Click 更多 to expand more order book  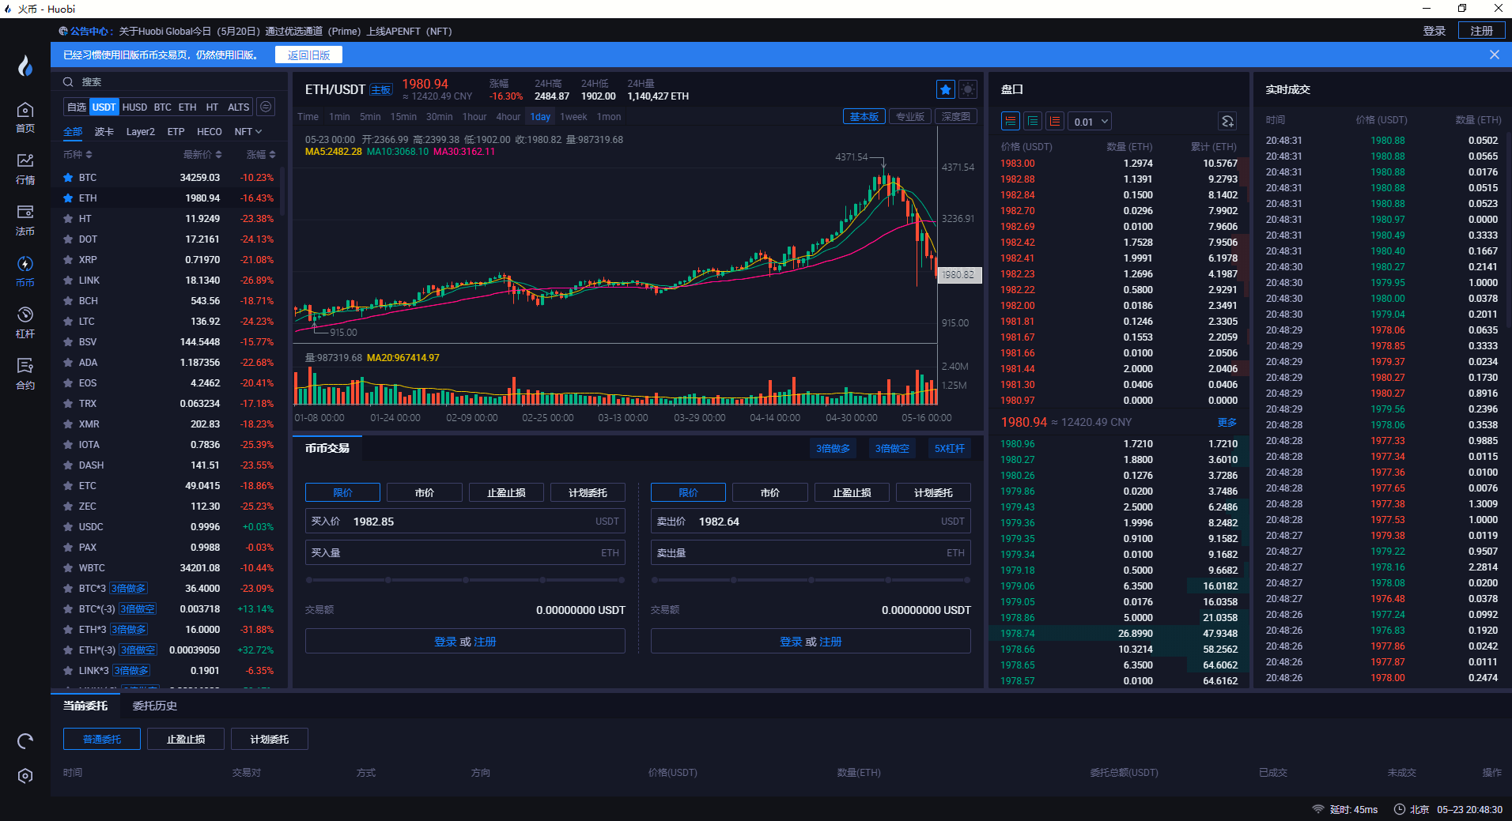(1227, 423)
